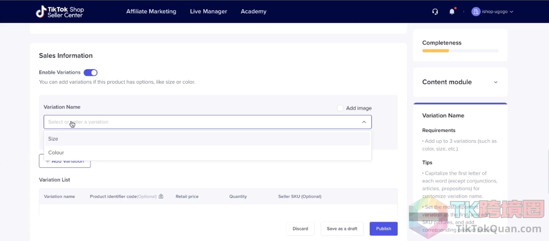Open the customer support headset icon
Screen dimensions: 549x241
435,11
